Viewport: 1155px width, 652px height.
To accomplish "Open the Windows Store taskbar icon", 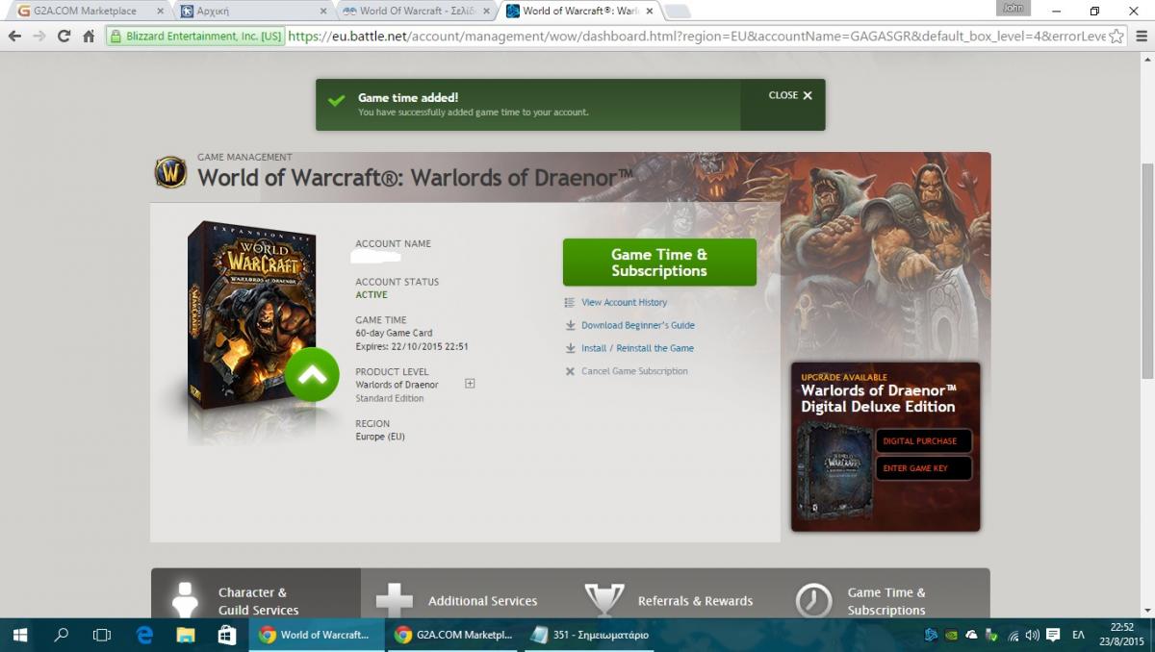I will pos(227,635).
